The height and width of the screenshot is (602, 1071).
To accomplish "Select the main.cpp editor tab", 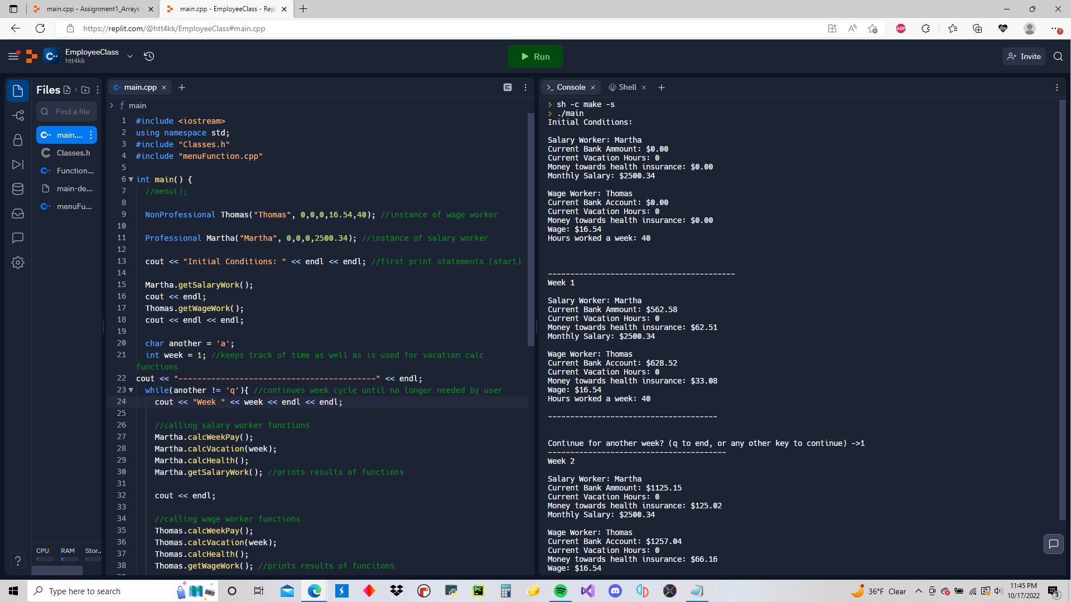I will click(139, 87).
